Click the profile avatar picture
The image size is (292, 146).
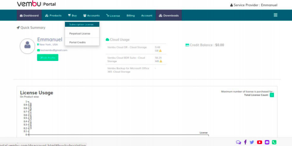point(27,46)
